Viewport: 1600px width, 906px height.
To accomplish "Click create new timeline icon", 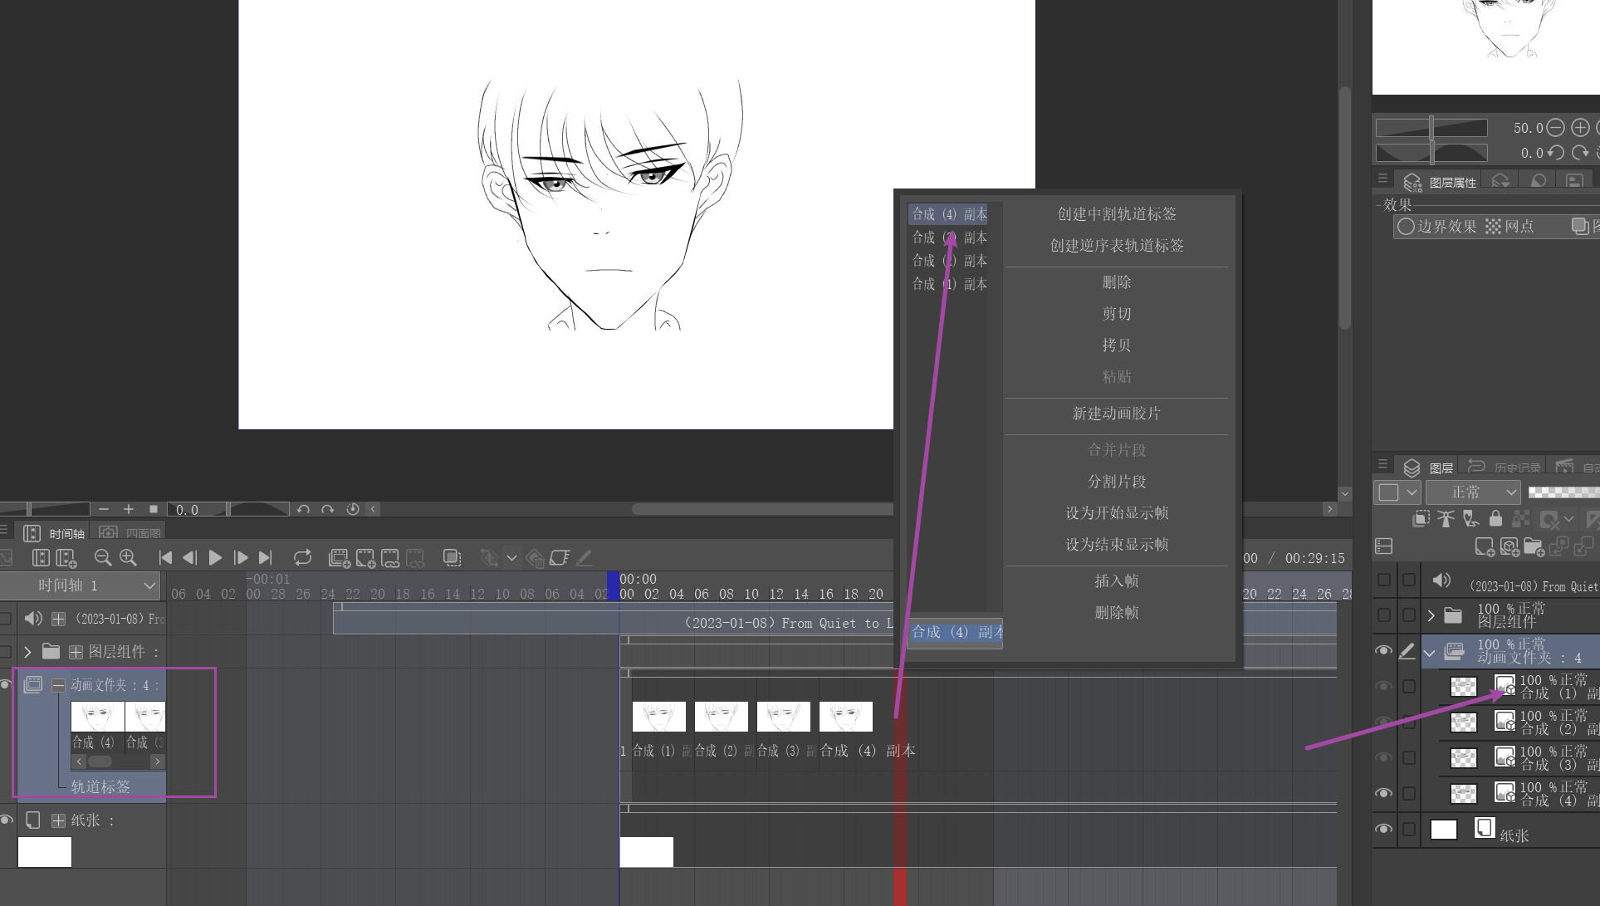I will coord(66,558).
